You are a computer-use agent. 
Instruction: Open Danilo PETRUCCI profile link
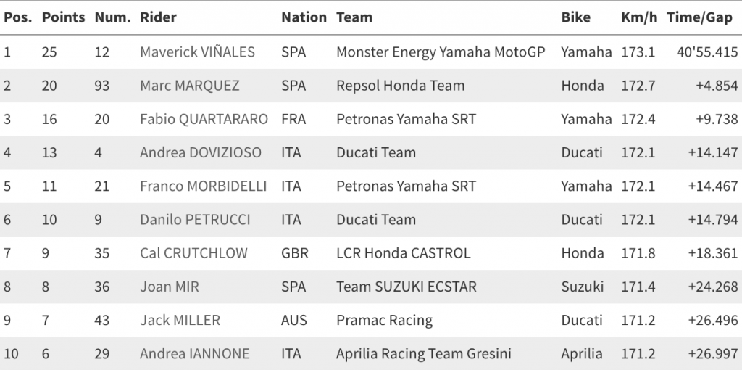(x=195, y=219)
